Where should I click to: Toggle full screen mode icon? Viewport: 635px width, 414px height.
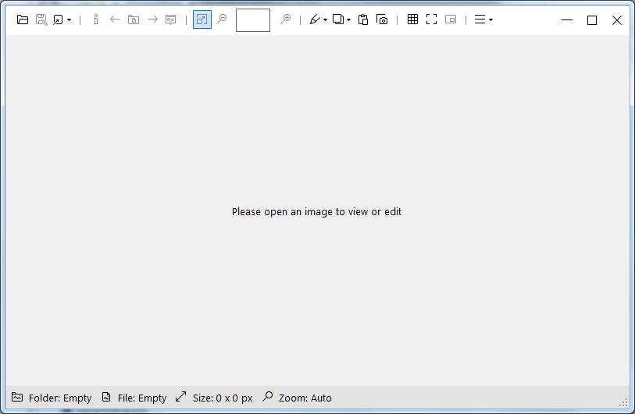point(431,19)
